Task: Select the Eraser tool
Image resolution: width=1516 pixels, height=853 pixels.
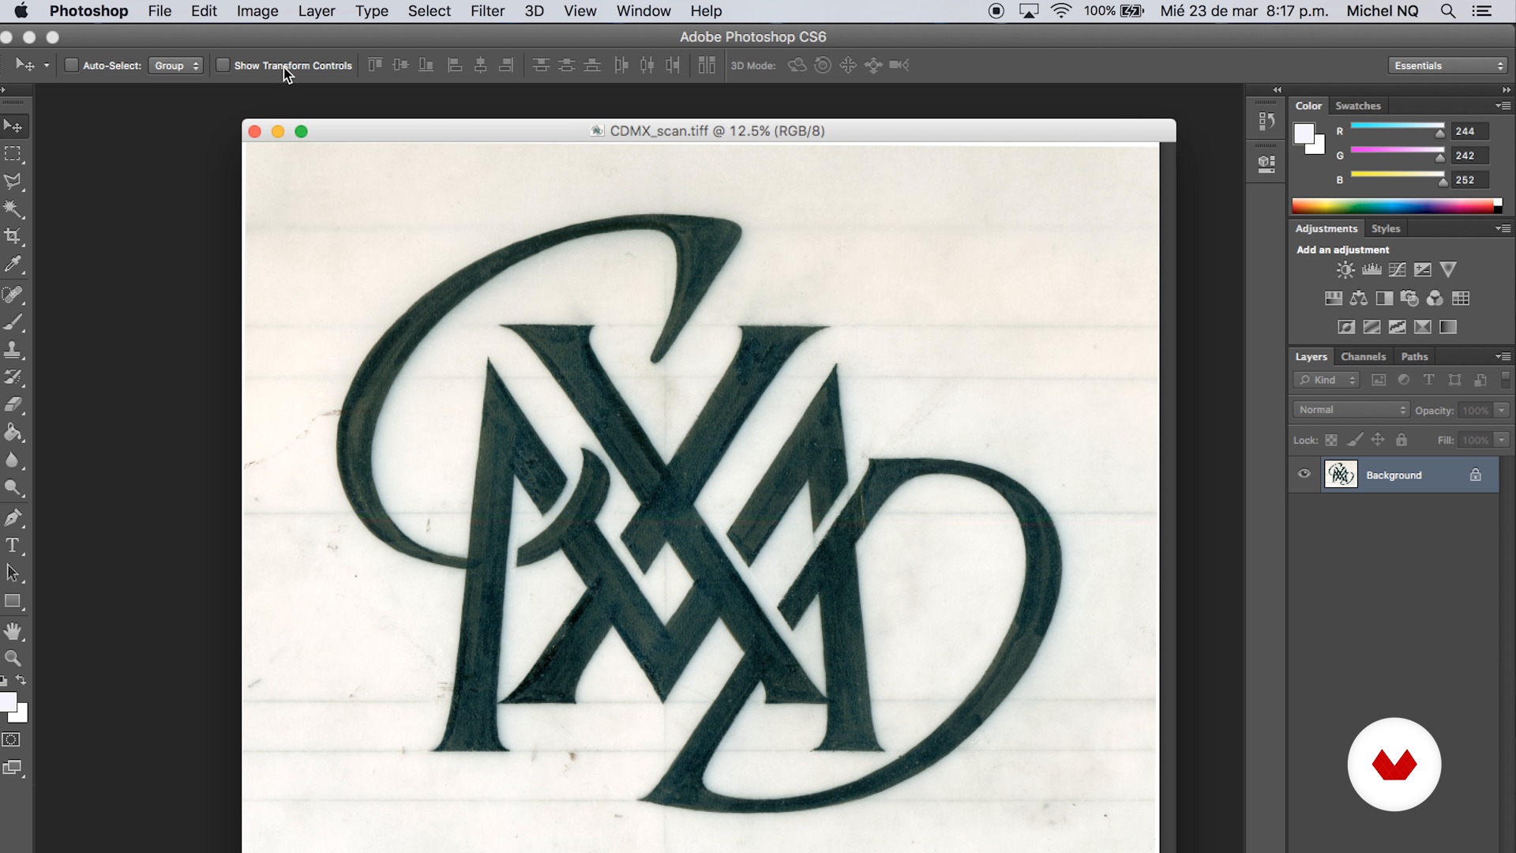Action: coord(13,405)
